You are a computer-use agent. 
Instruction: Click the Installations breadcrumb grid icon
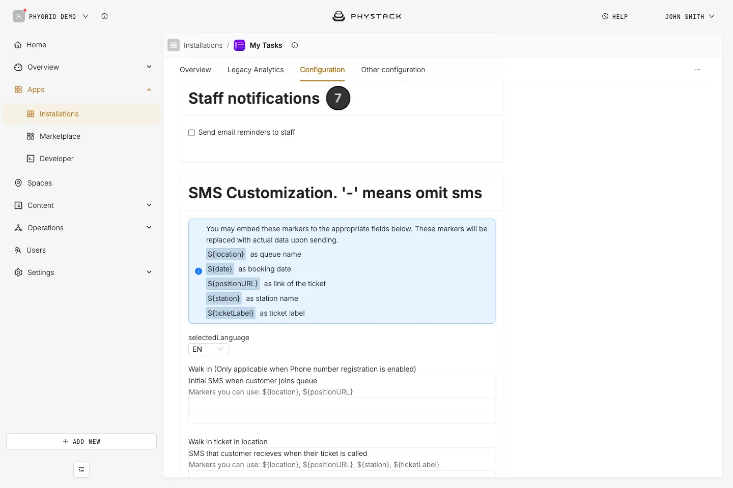pyautogui.click(x=174, y=45)
